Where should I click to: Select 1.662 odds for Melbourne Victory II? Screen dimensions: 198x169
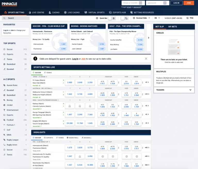coord(70,94)
